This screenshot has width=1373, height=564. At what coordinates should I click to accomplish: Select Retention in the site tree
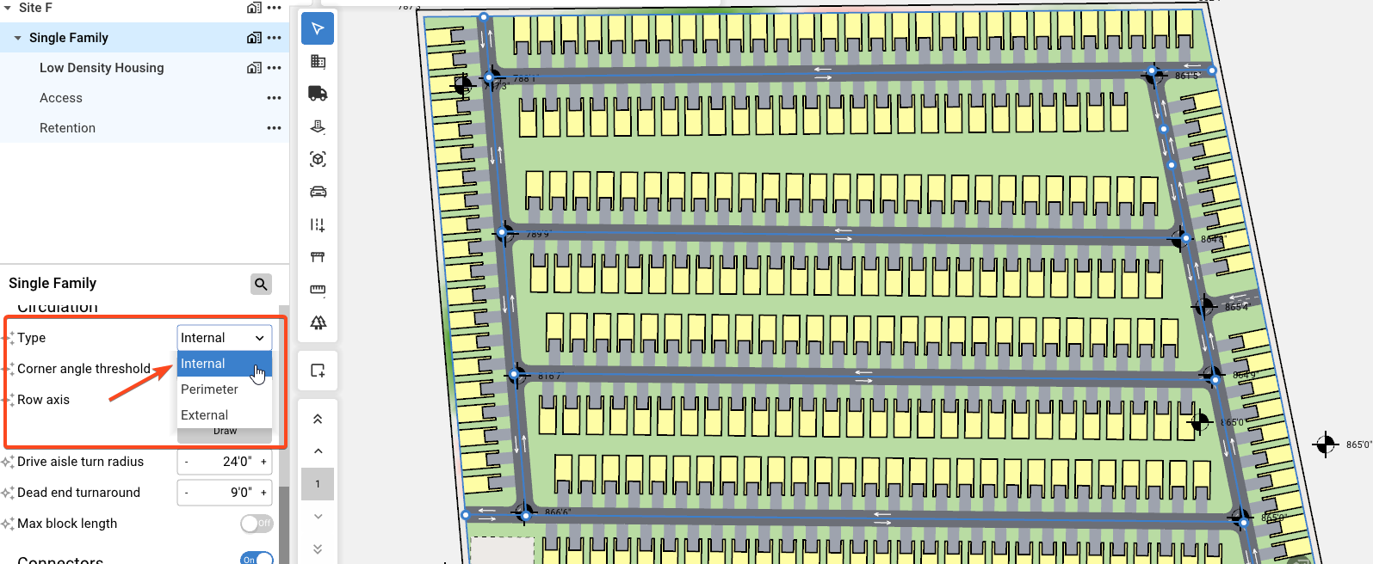coord(67,128)
